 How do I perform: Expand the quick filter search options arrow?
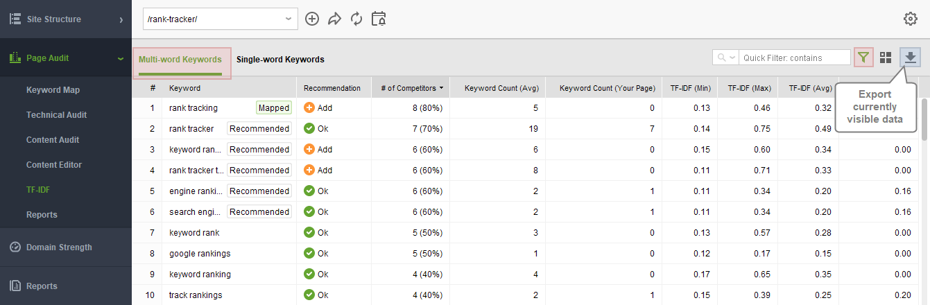[726, 58]
